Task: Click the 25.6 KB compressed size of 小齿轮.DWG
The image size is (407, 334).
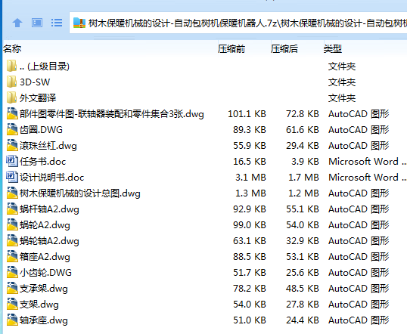Action: click(303, 273)
